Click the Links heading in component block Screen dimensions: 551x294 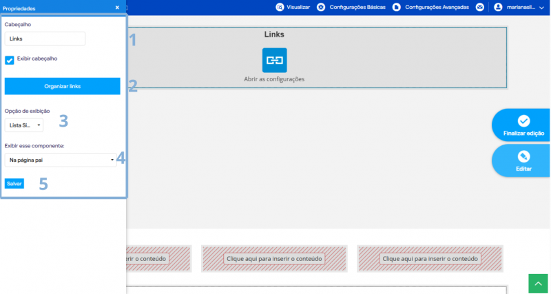pyautogui.click(x=274, y=34)
